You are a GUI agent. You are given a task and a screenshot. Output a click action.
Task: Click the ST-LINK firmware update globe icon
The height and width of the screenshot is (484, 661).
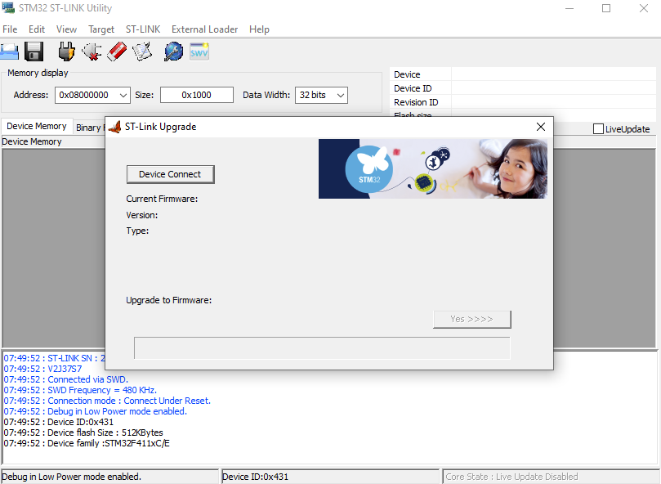tap(174, 52)
